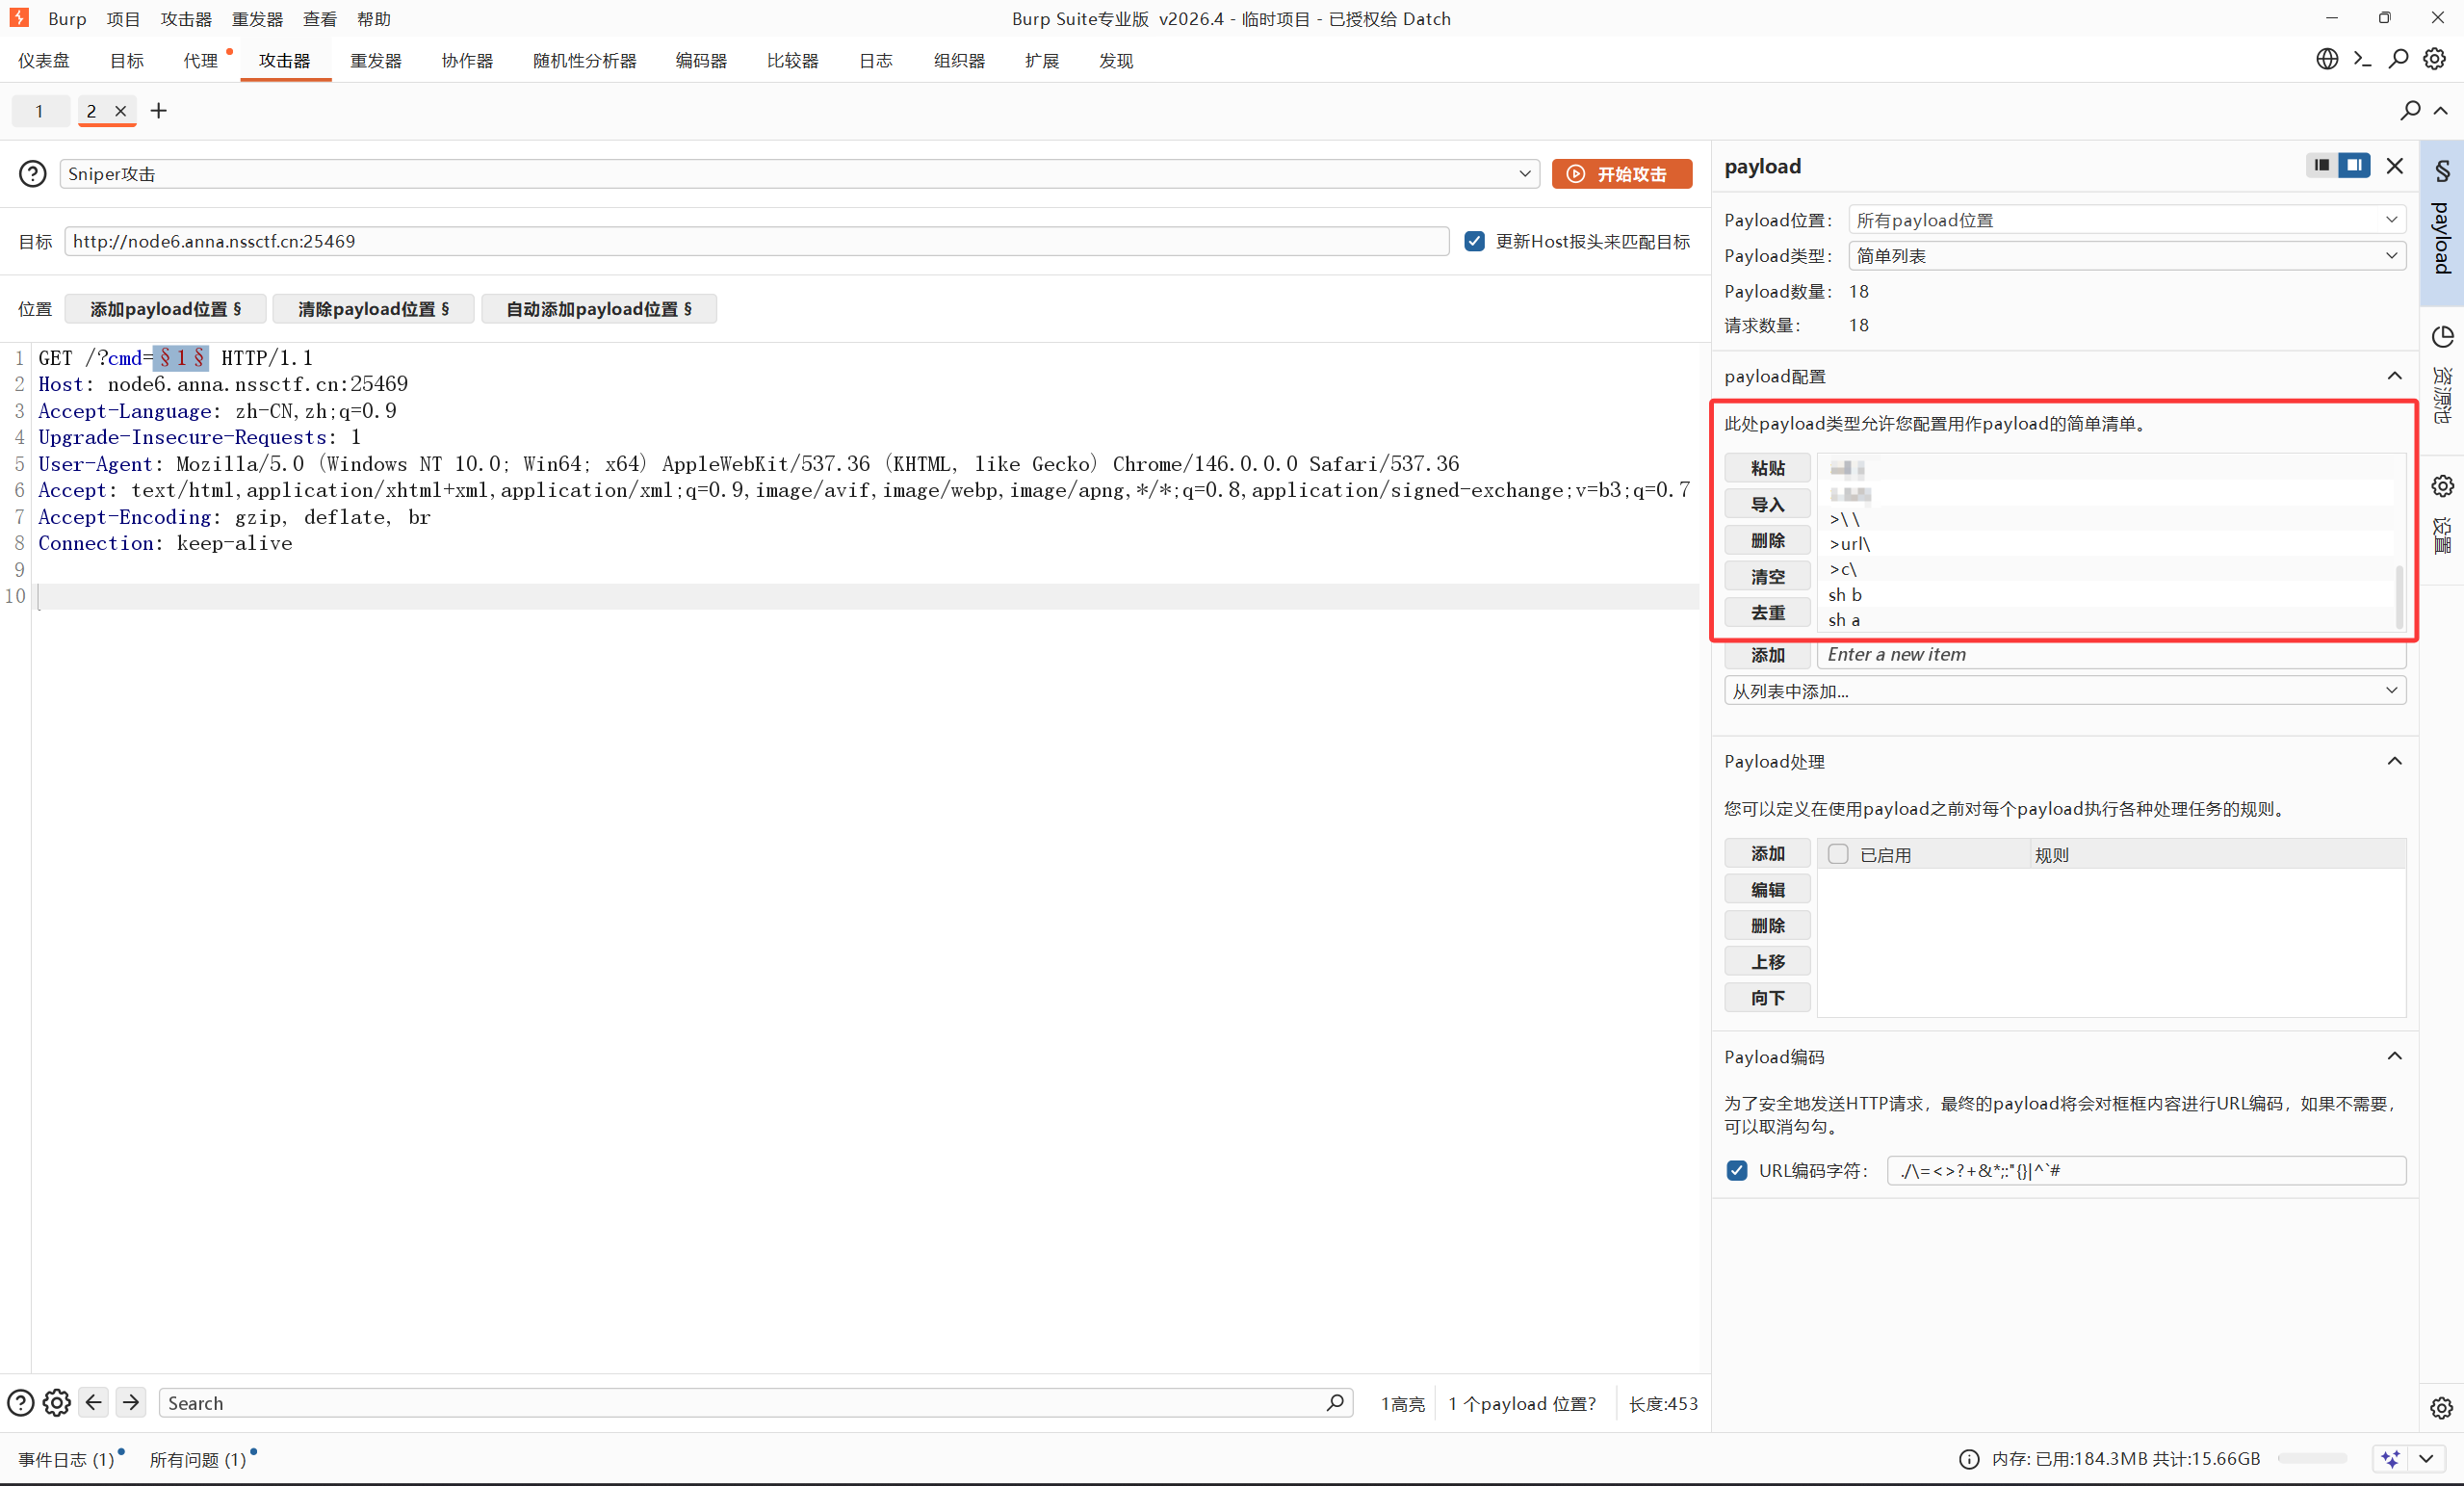Switch to the 重发器 tab
Viewport: 2464px width, 1486px height.
click(x=376, y=60)
